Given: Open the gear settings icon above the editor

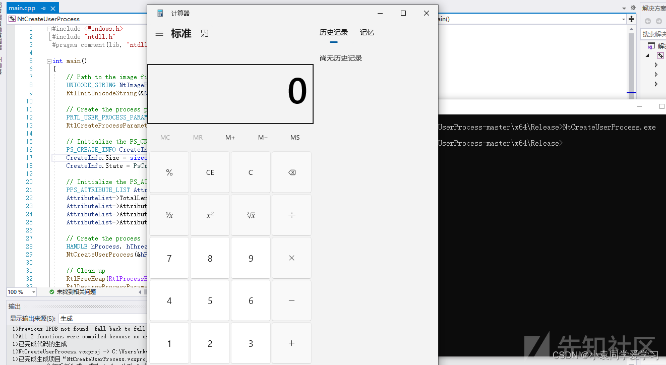Looking at the screenshot, I should [633, 8].
